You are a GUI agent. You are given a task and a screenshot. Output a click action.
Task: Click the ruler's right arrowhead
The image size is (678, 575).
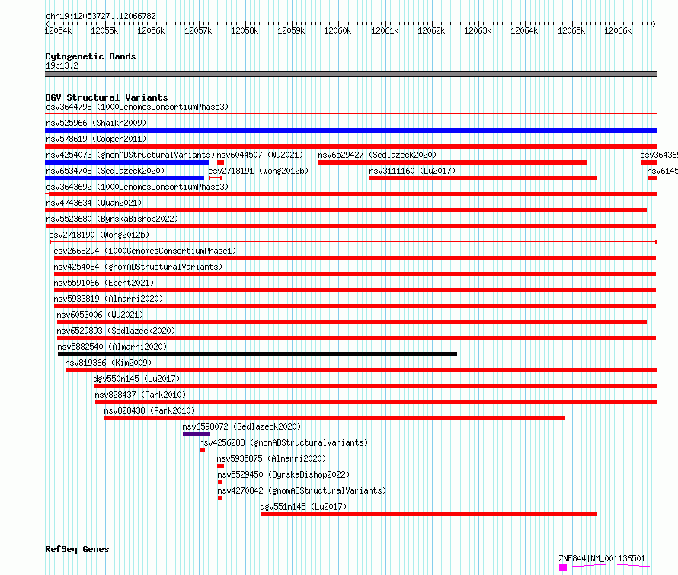(654, 24)
